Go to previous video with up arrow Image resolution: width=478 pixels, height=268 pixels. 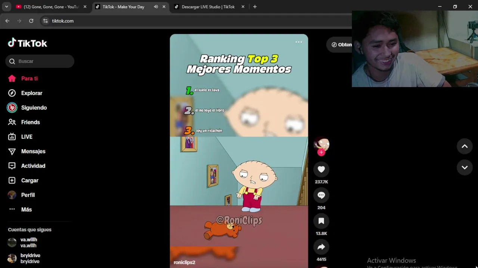click(x=465, y=146)
